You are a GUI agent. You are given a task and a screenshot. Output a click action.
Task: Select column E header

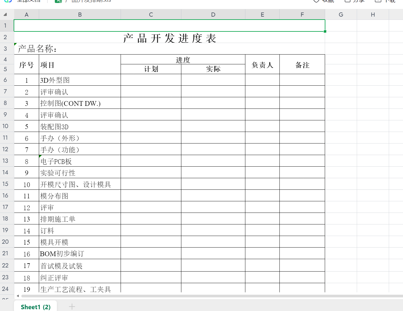click(x=263, y=15)
